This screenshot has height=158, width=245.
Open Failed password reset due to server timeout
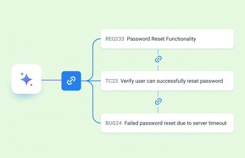(175, 123)
